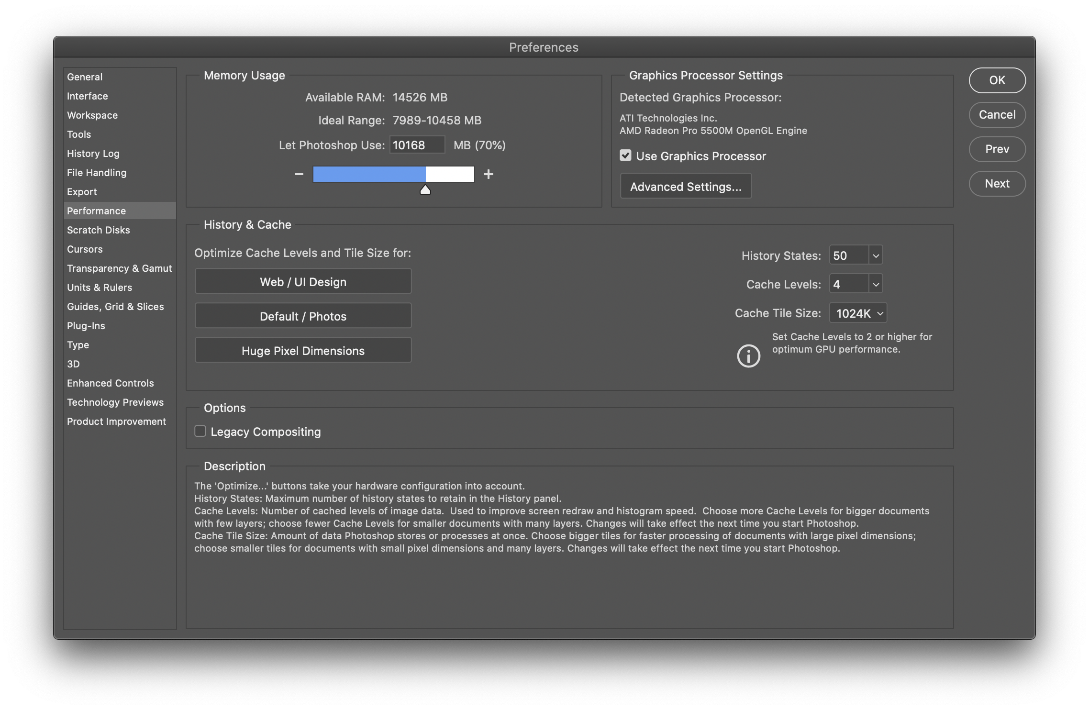Click Let Photoshop Use input field
The height and width of the screenshot is (710, 1089).
(416, 144)
